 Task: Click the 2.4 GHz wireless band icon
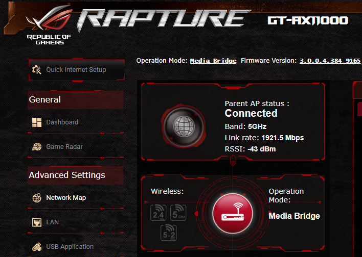[x=159, y=212]
